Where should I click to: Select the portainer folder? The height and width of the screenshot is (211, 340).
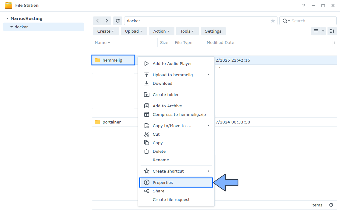(112, 122)
